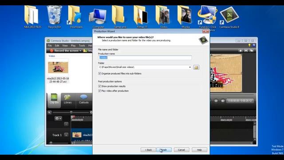The width and height of the screenshot is (284, 160).
Task: Click the next clip playback button
Action: (223, 101)
